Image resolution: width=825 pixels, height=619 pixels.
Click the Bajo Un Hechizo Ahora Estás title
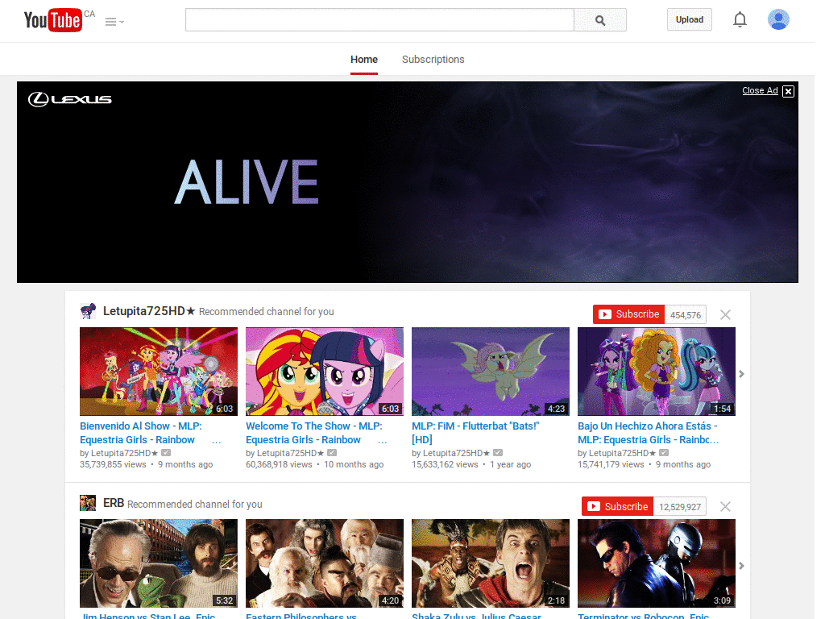click(649, 433)
